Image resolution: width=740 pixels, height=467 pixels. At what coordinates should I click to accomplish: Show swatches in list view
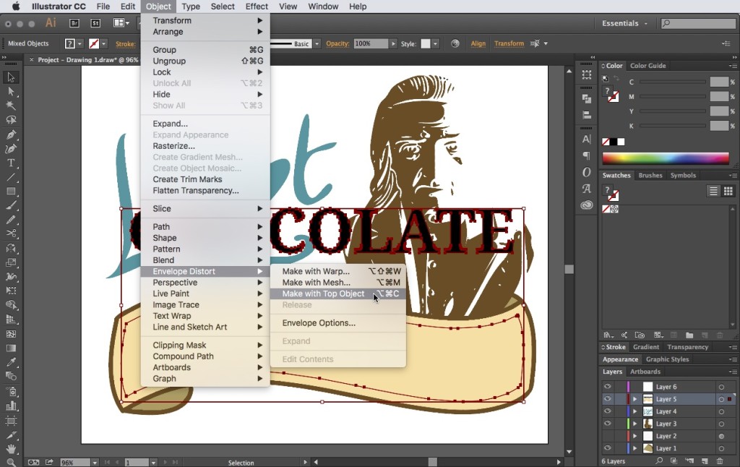713,191
